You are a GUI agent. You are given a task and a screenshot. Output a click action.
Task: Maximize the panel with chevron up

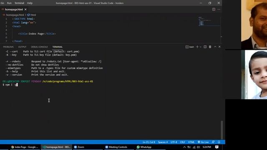pos(215,47)
